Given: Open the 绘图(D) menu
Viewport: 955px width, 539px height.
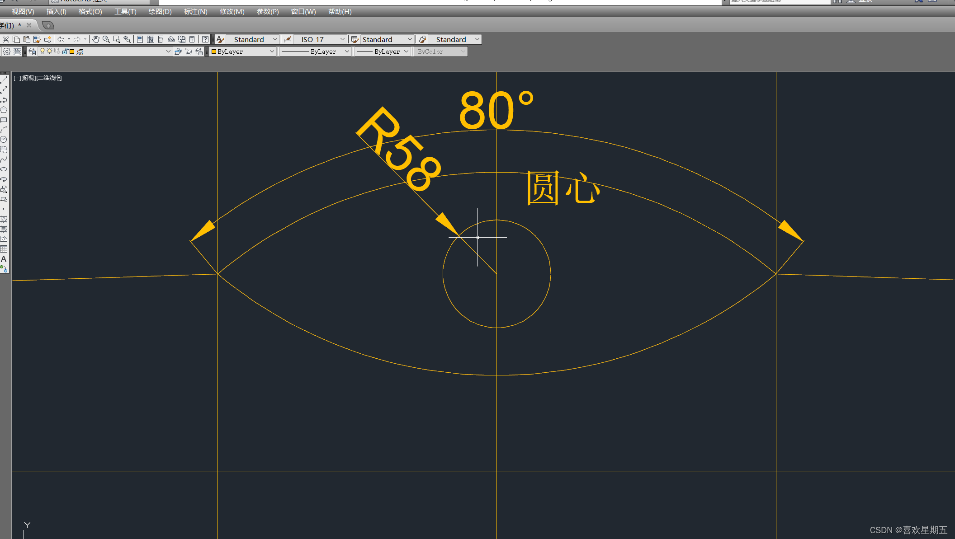Looking at the screenshot, I should tap(160, 12).
